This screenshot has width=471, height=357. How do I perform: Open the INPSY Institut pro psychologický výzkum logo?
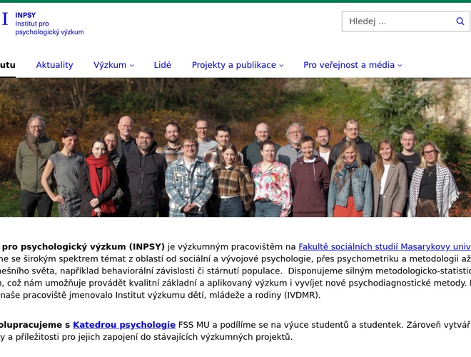pyautogui.click(x=49, y=23)
